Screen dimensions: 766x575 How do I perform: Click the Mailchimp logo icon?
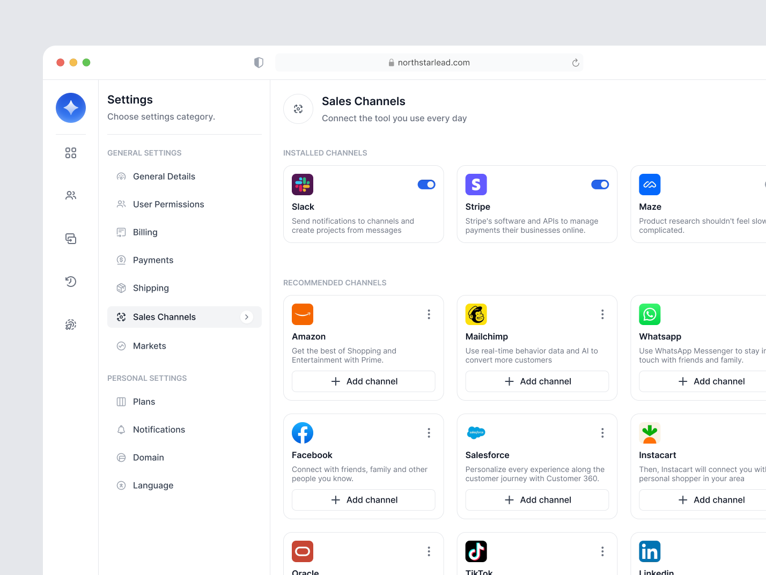coord(476,314)
